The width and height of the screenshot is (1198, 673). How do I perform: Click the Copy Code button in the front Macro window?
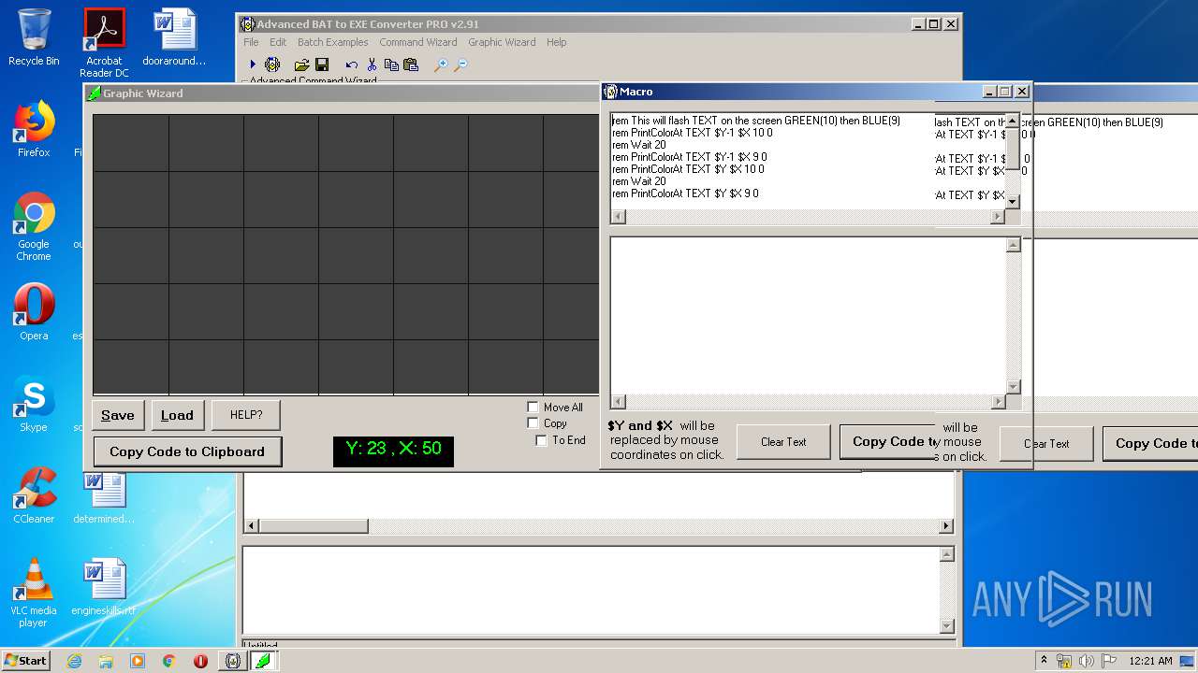889,441
